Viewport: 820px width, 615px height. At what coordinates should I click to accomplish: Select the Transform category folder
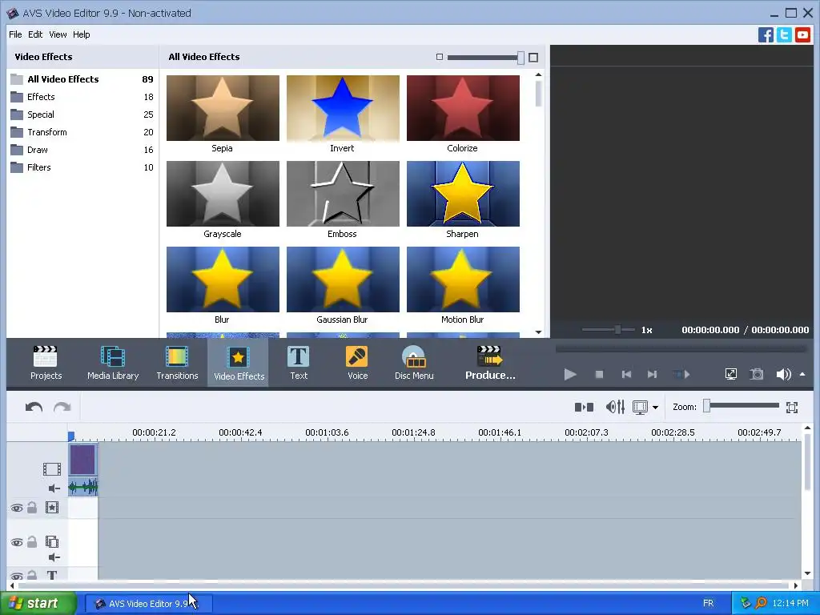pos(82,132)
